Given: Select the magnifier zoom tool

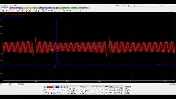Looking at the screenshot, I should 20,10.
